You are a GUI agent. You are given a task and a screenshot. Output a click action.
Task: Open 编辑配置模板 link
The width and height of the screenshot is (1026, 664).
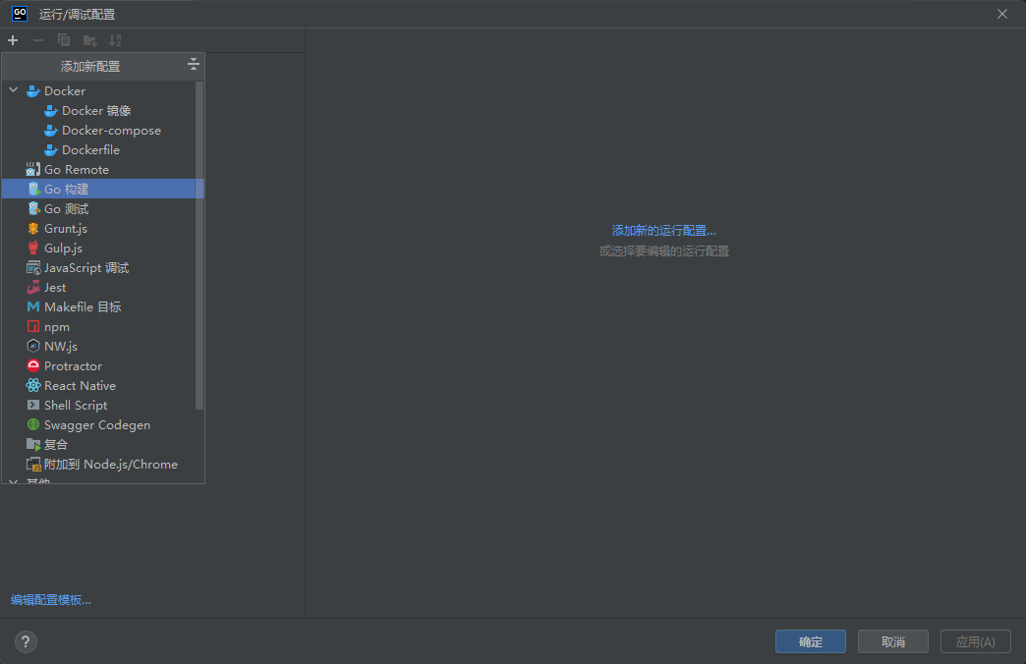point(51,600)
